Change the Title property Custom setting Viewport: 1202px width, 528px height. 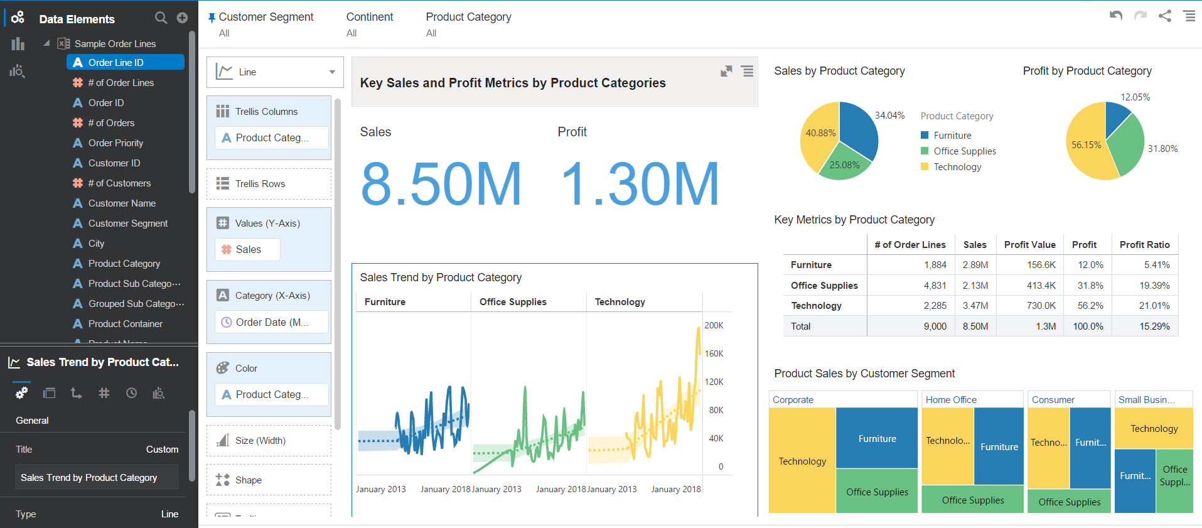tap(162, 450)
